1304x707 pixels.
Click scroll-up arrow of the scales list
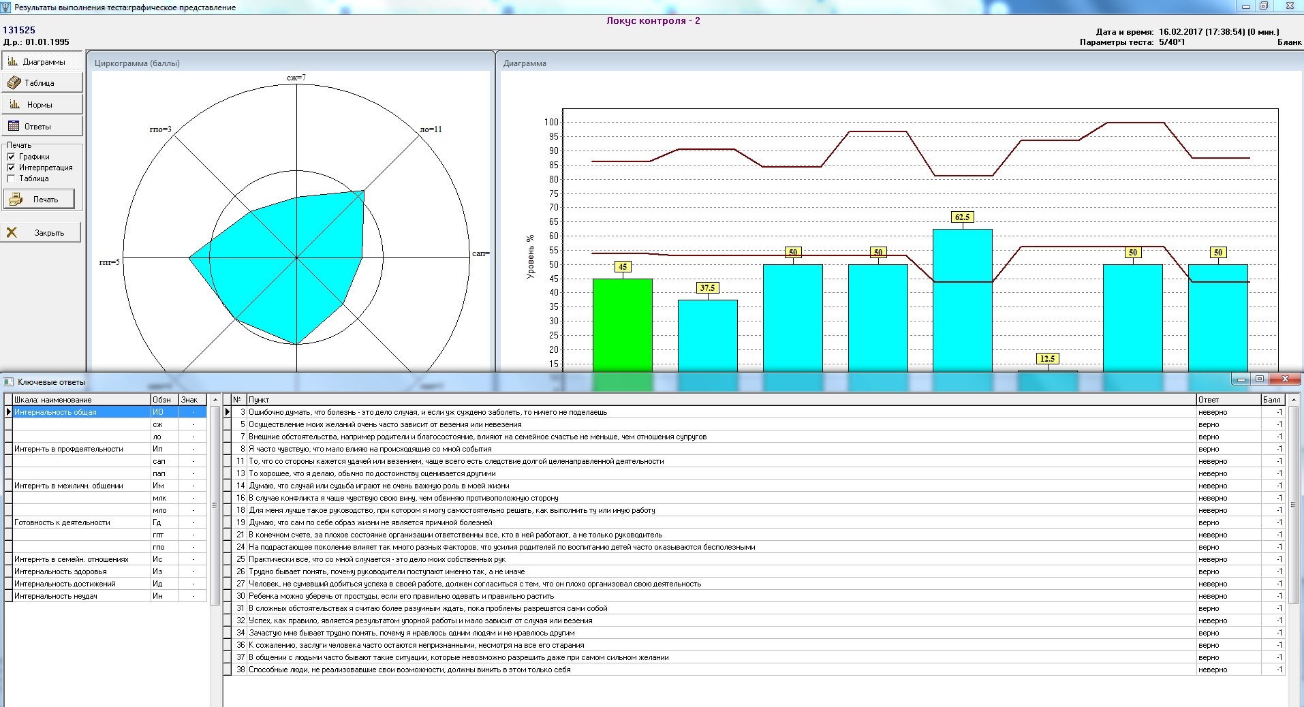215,400
